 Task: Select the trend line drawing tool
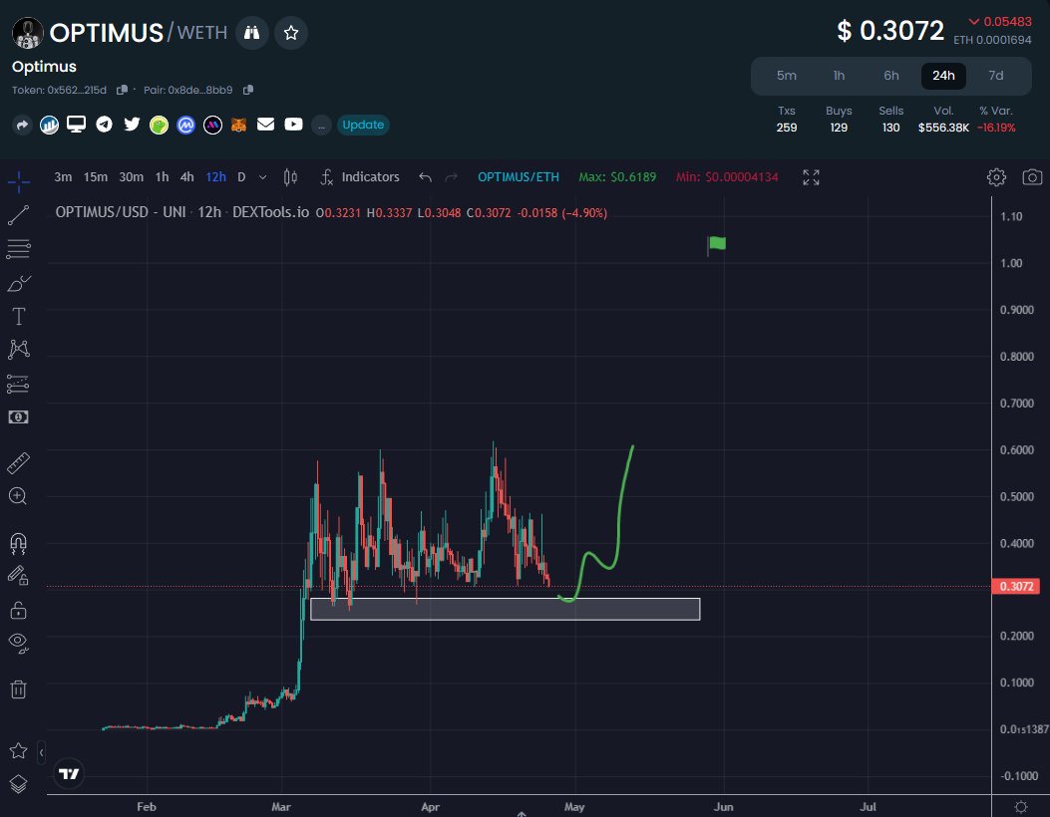18,215
